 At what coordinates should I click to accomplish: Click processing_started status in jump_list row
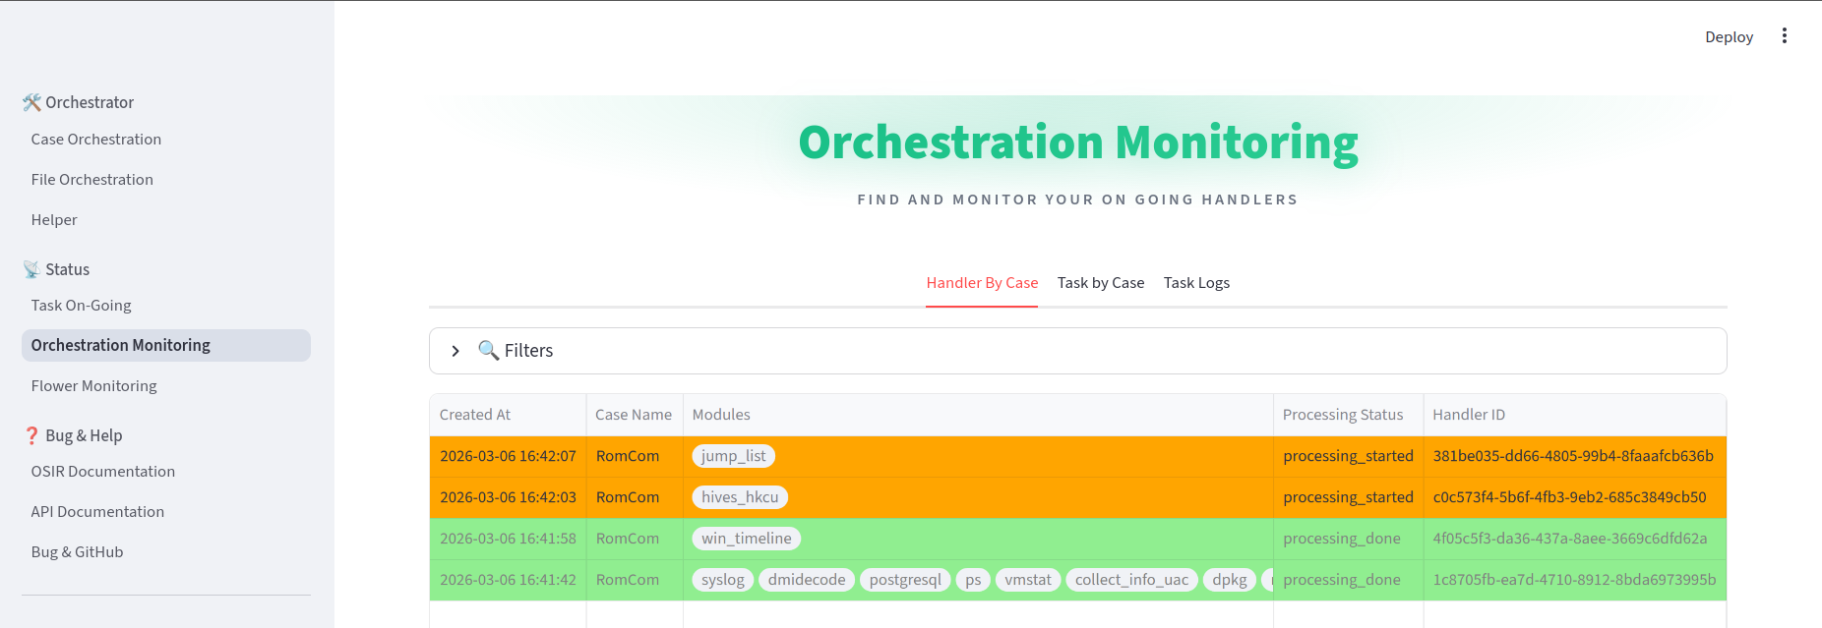point(1348,456)
